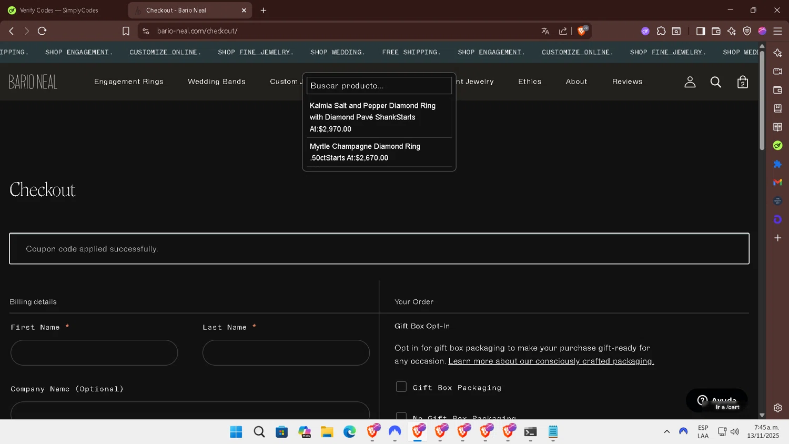Close the Checkout Bario Neal tab
This screenshot has width=789, height=444.
pos(244,10)
